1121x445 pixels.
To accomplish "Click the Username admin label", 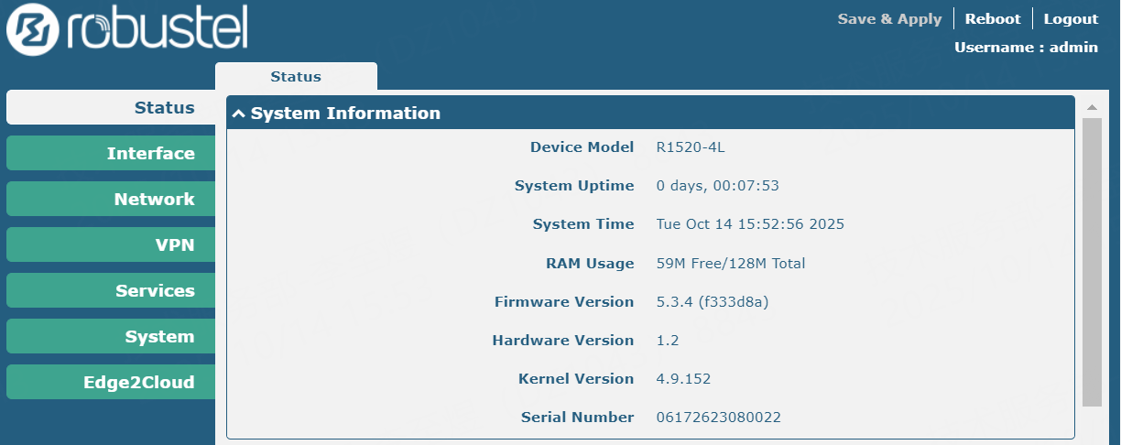I will tap(1026, 48).
